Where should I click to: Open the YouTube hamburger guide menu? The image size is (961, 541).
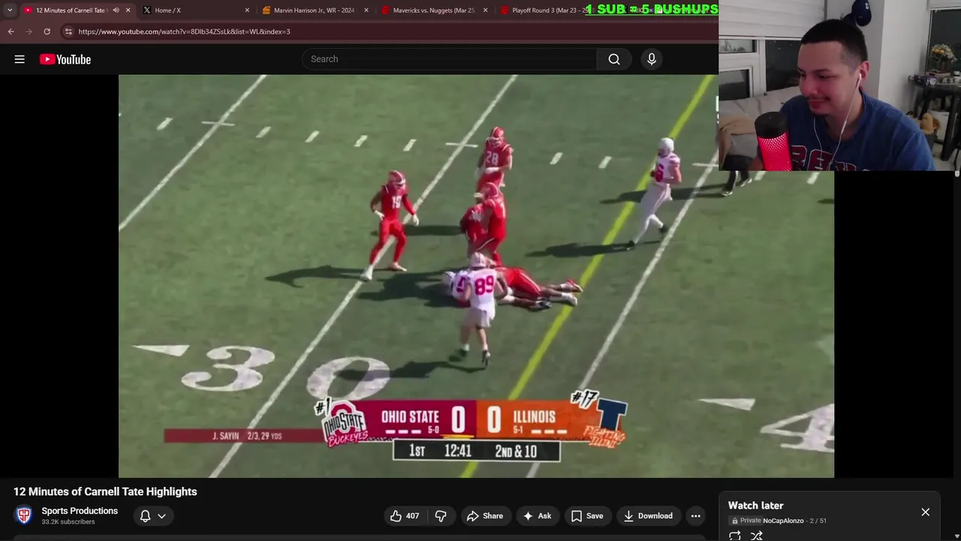20,59
